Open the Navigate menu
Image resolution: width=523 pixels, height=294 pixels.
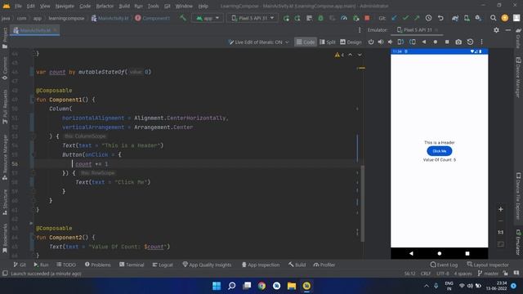coord(65,6)
